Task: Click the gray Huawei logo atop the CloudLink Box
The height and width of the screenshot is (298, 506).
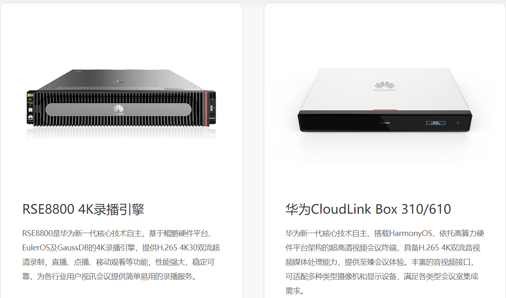Action: pyautogui.click(x=385, y=86)
